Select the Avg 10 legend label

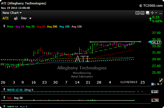pos(19,27)
